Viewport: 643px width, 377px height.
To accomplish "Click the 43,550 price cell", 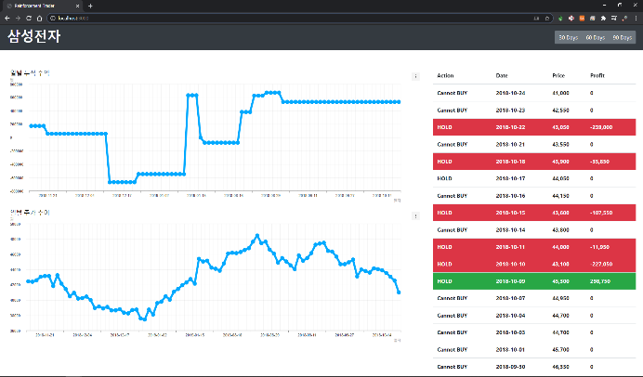I will click(560, 144).
